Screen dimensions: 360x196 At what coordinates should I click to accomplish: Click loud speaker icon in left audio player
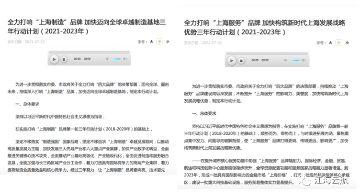pos(124,59)
